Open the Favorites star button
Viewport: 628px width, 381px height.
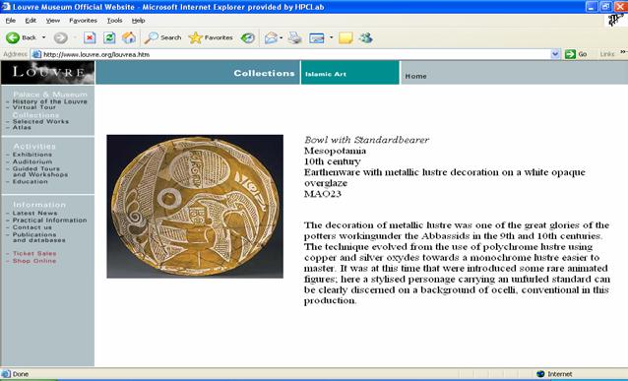(211, 37)
